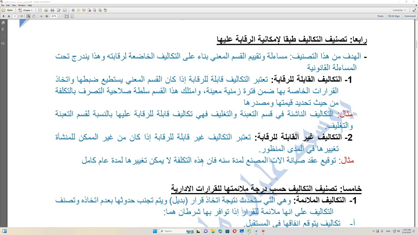
Task: Click the ENG language indicator
Action: (388, 231)
